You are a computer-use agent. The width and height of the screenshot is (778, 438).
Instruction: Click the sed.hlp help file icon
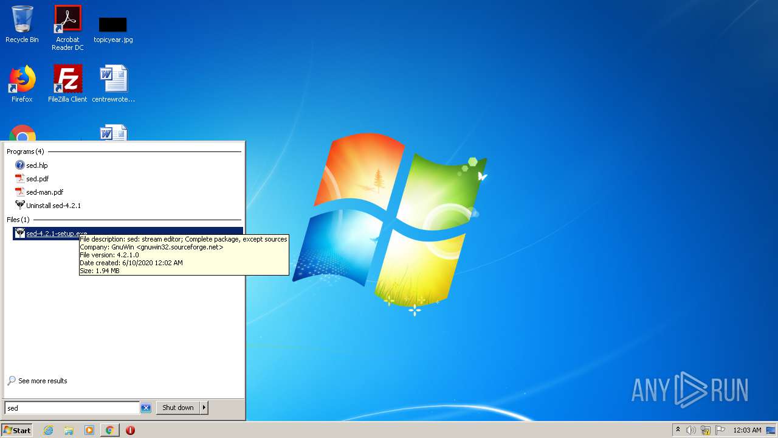pyautogui.click(x=19, y=165)
